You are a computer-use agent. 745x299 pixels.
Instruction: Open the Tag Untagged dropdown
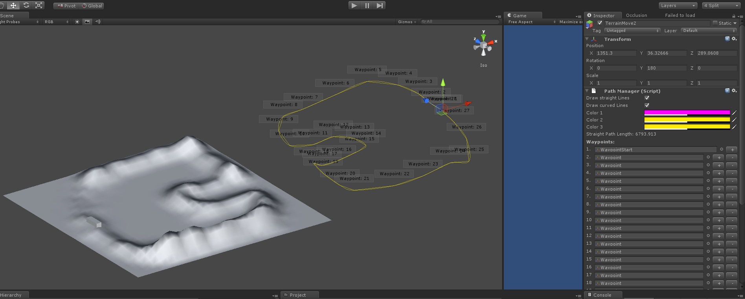point(632,31)
